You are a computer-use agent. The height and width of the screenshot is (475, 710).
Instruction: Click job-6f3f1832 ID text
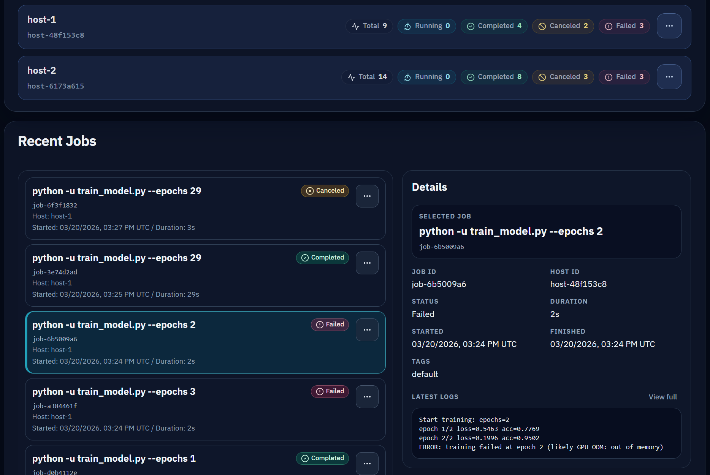pyautogui.click(x=55, y=205)
